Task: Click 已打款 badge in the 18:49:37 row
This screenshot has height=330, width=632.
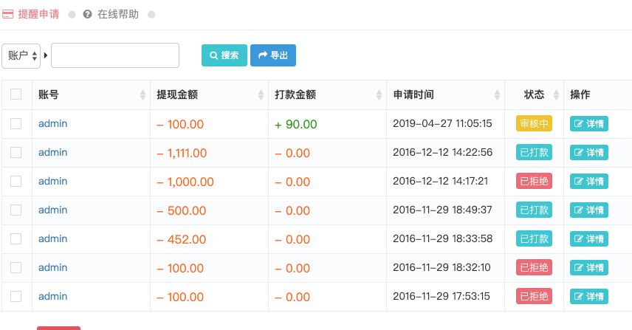Action: click(x=534, y=210)
